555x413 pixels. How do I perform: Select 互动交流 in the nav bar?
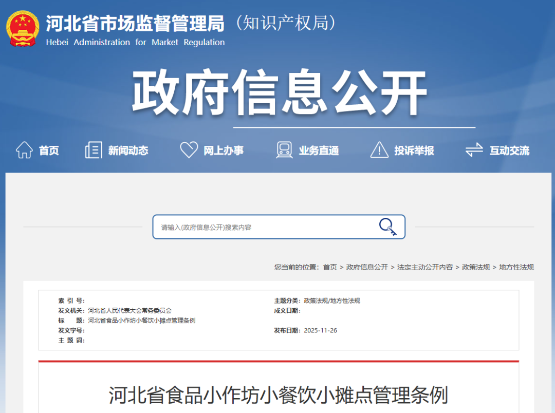point(509,151)
